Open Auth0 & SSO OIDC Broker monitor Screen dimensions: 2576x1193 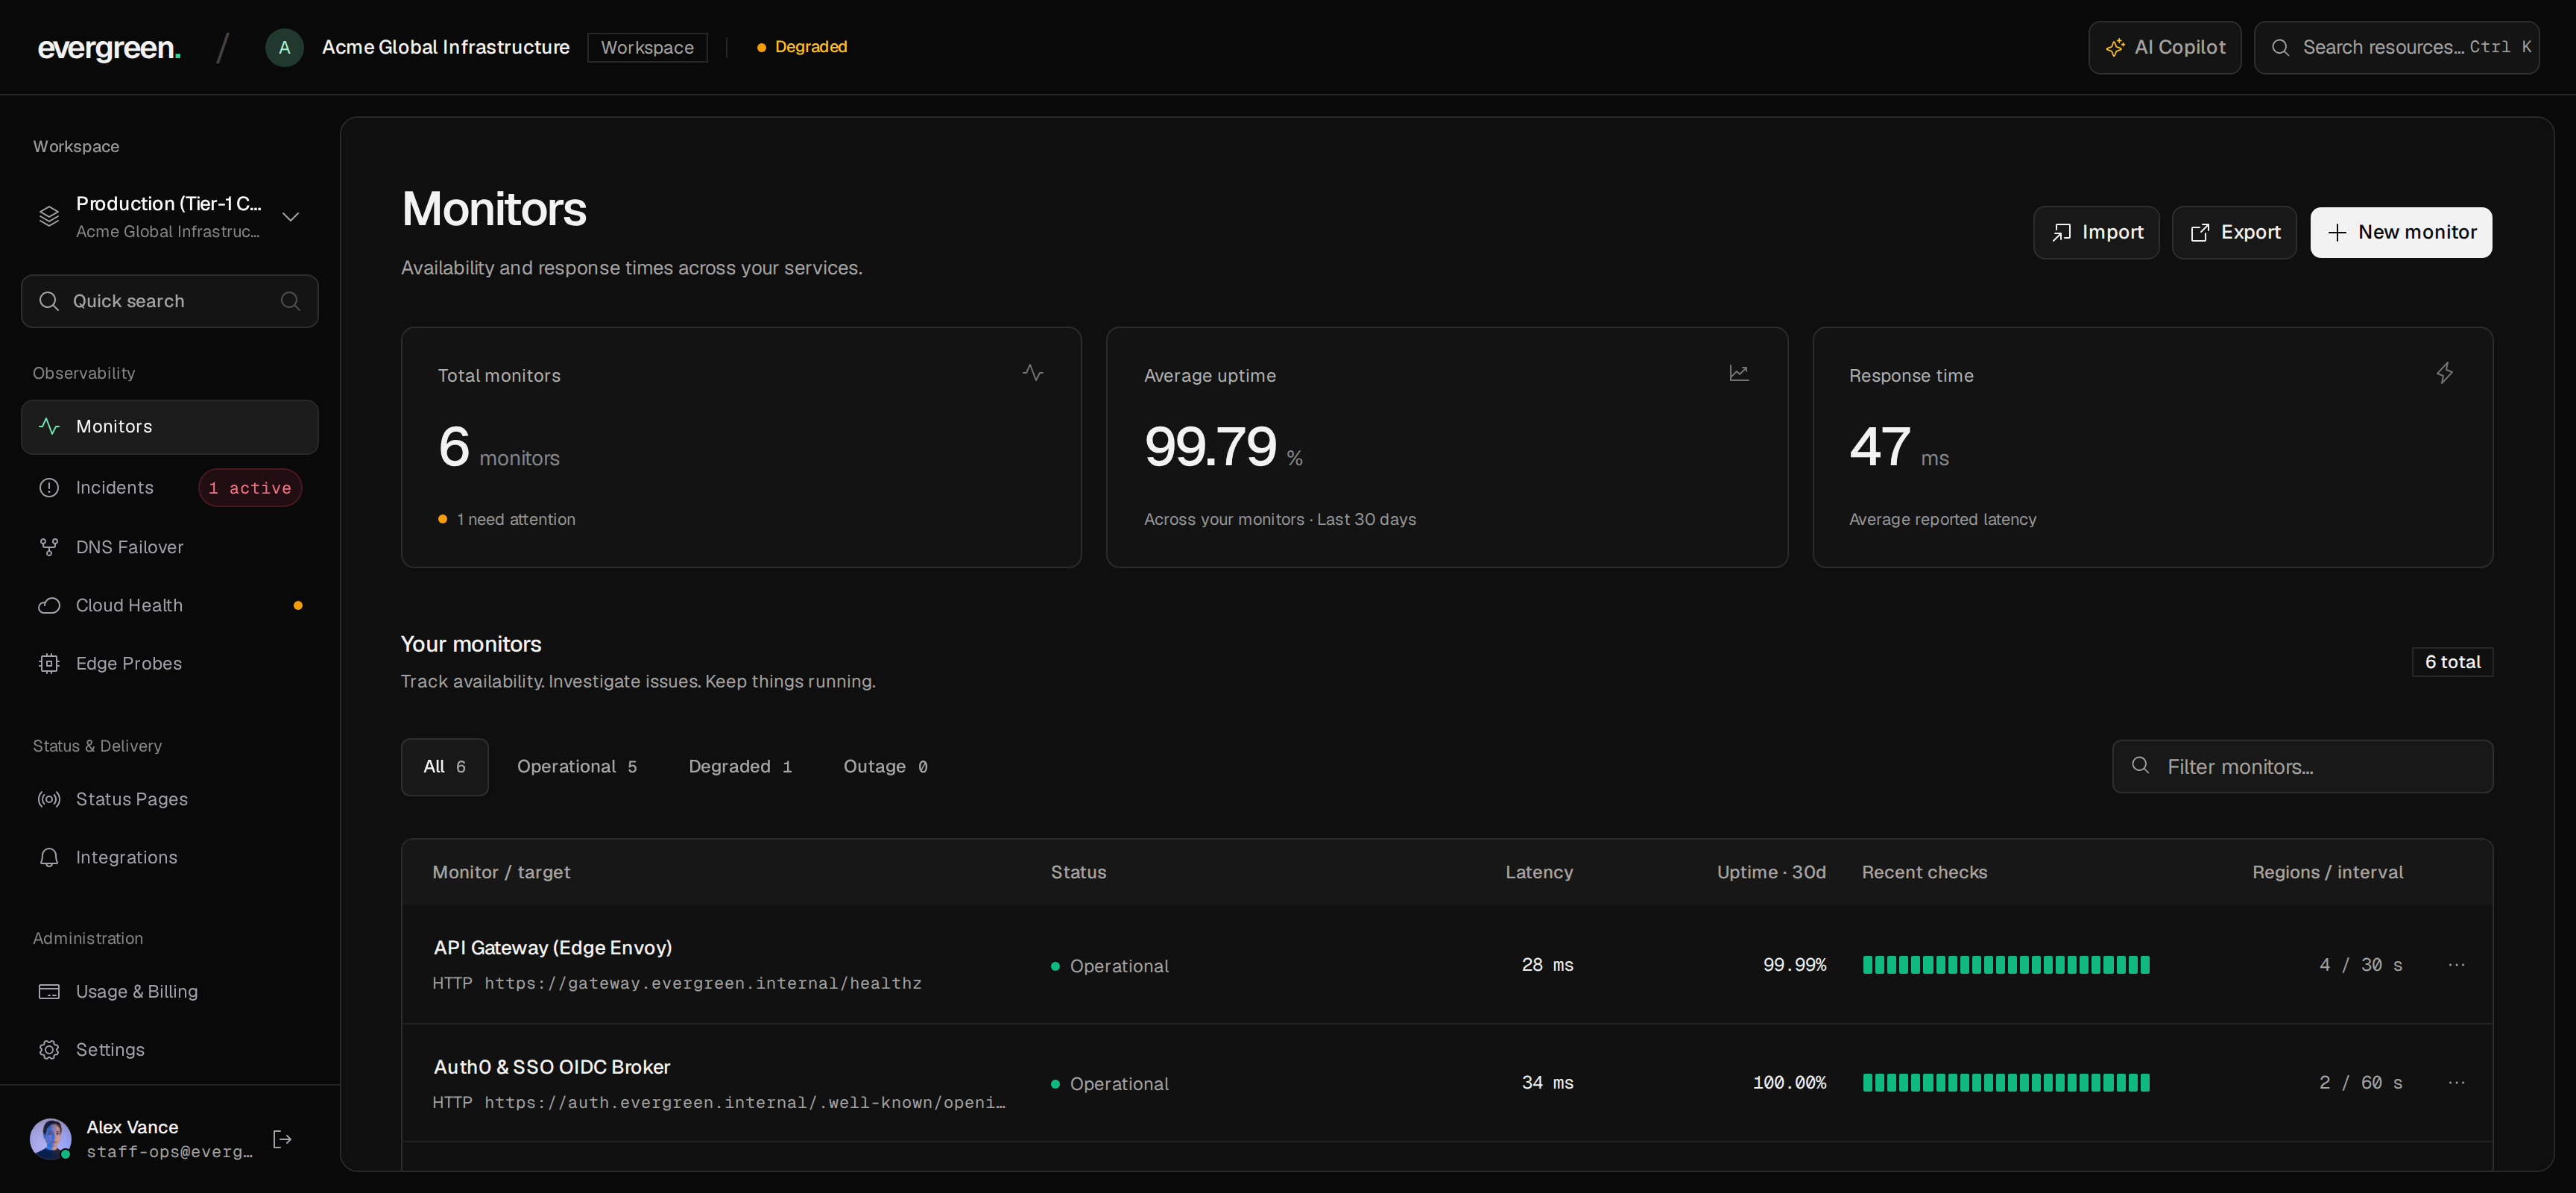(552, 1067)
